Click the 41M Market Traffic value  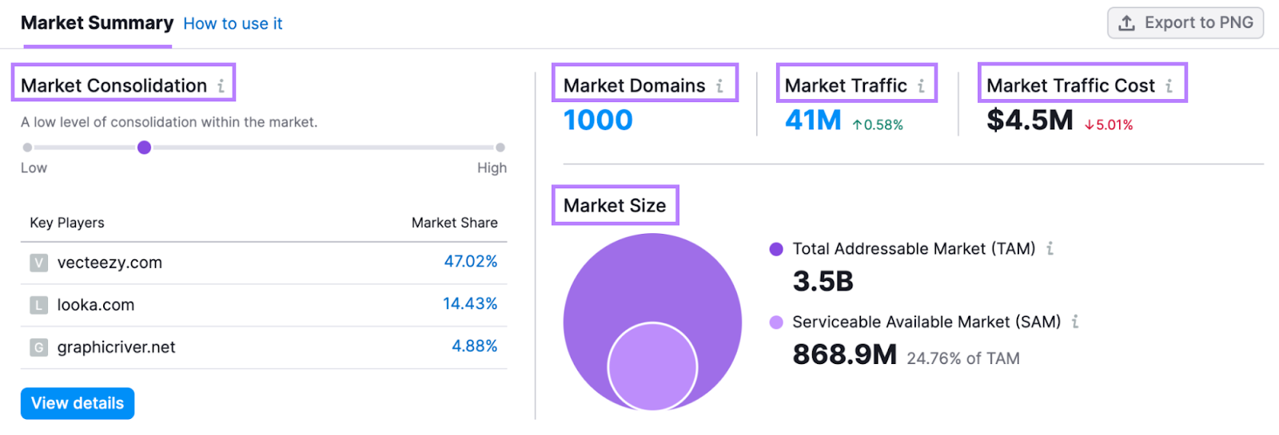tap(813, 121)
